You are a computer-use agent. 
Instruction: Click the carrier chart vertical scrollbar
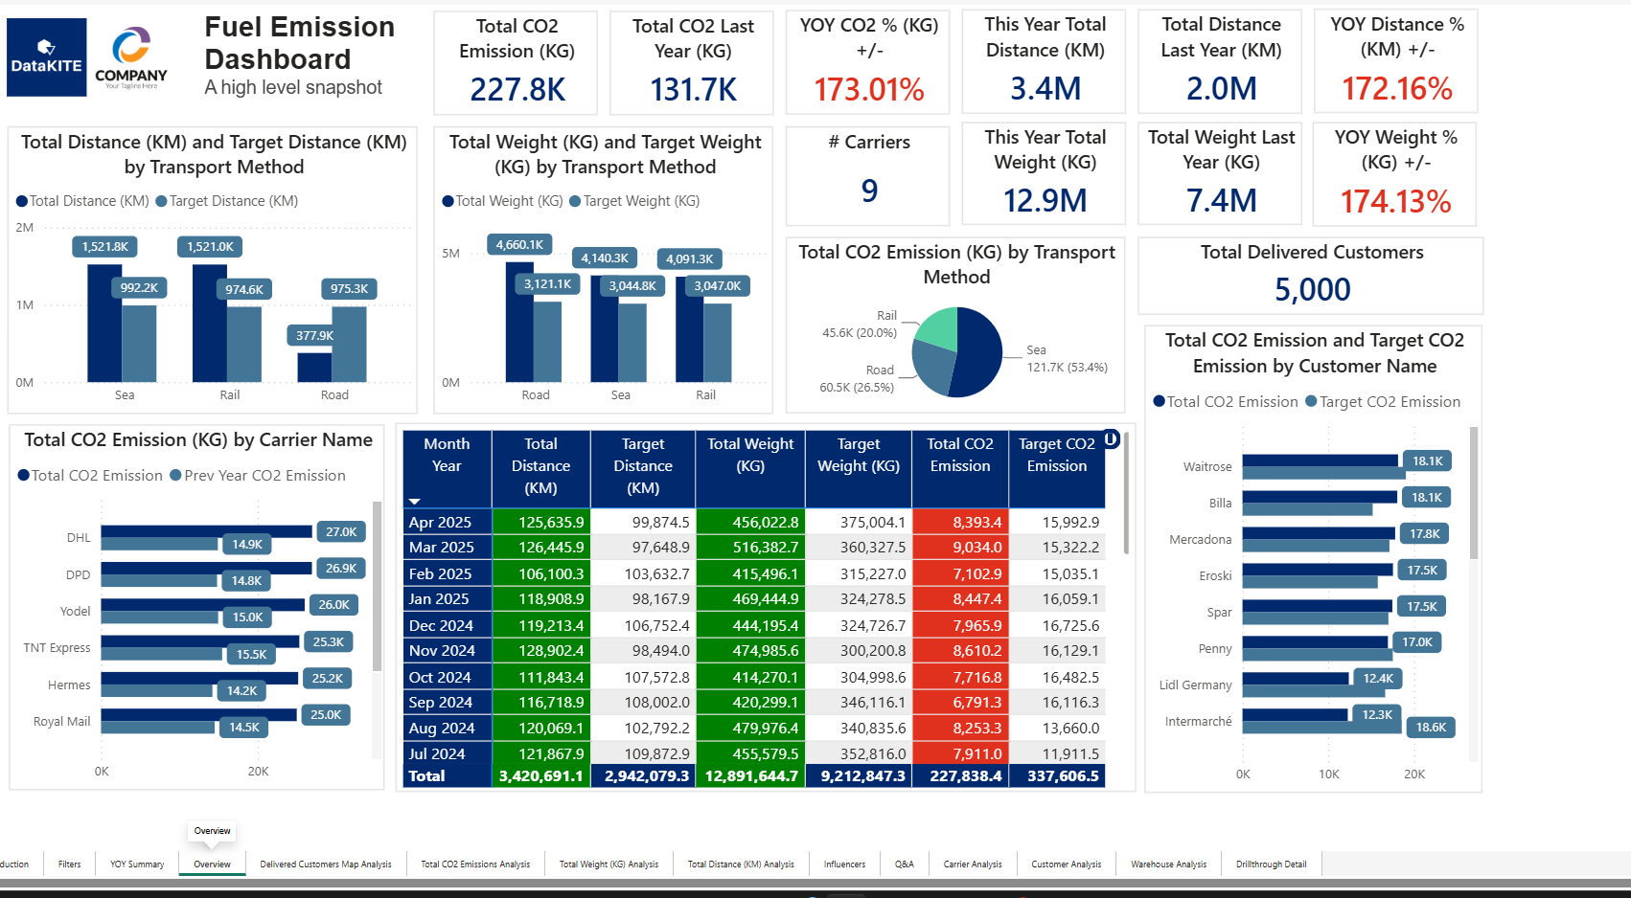coord(377,586)
